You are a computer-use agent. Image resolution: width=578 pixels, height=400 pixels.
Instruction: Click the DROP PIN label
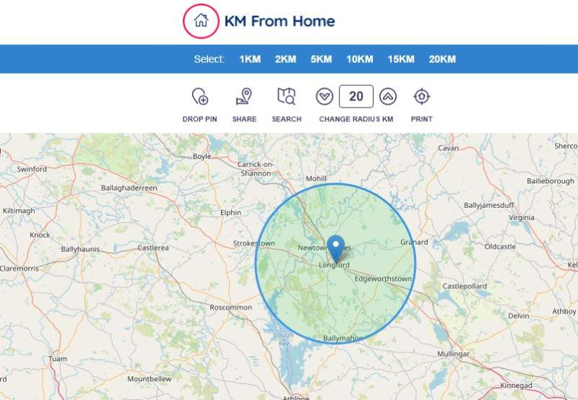click(200, 119)
